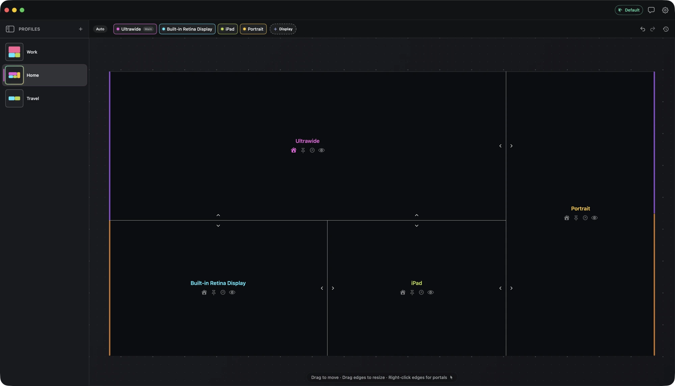The height and width of the screenshot is (386, 675).
Task: Pin the Portrait display
Action: coord(576,218)
